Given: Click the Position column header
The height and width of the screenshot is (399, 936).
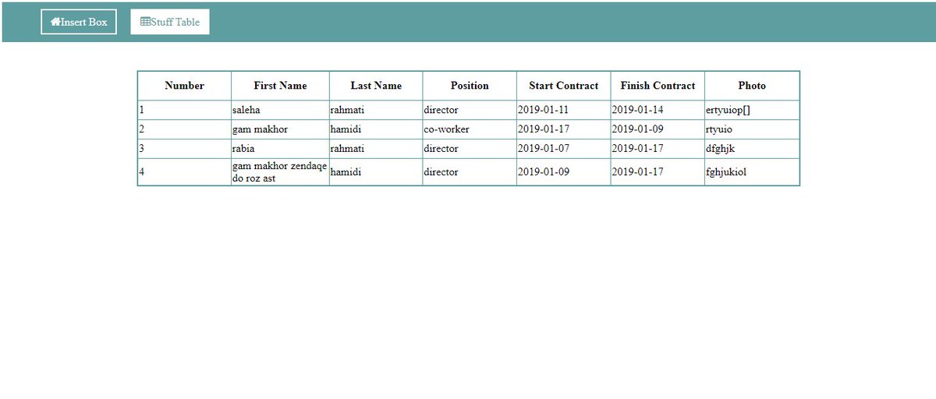Looking at the screenshot, I should [x=470, y=86].
